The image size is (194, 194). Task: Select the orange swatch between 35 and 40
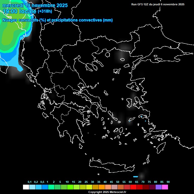[102, 187]
